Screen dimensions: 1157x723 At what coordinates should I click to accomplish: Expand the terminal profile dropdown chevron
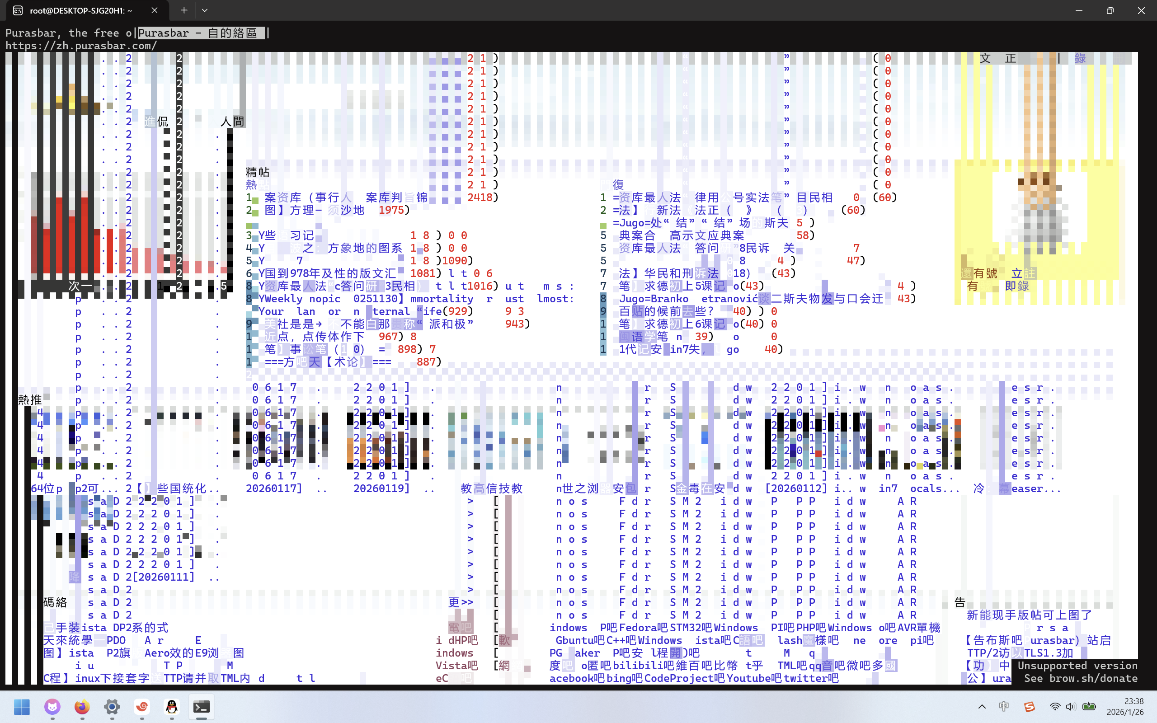coord(205,10)
